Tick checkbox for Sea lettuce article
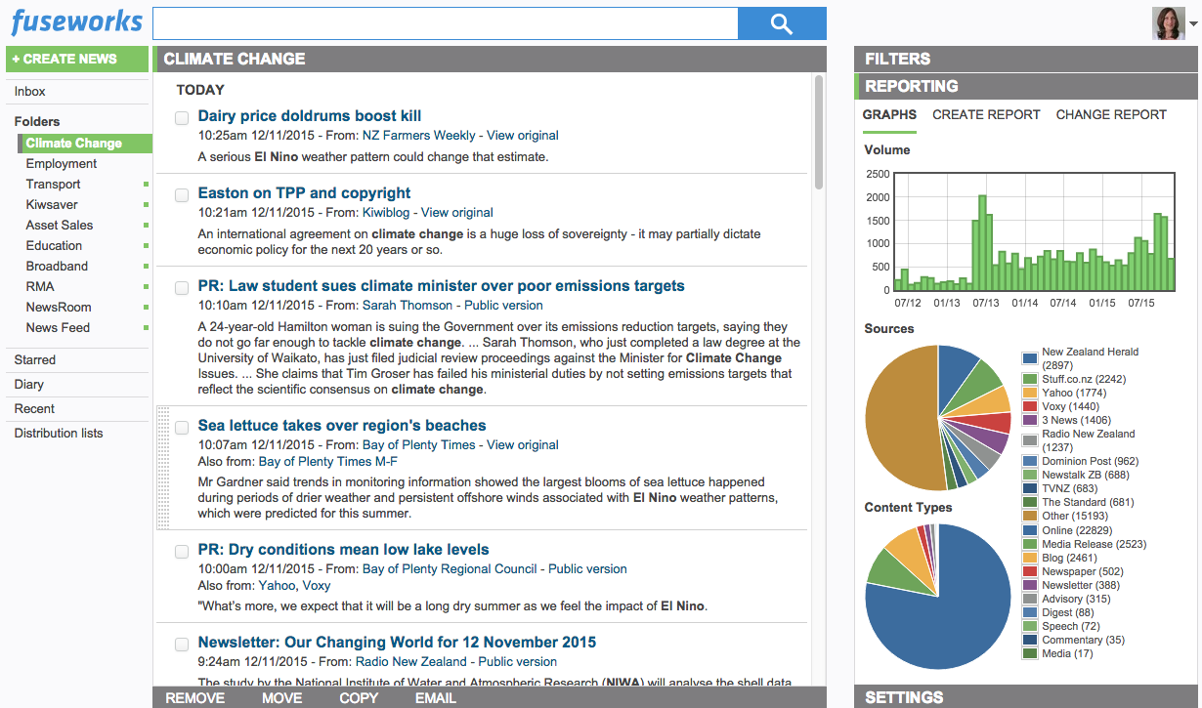Viewport: 1202px width, 708px height. pyautogui.click(x=182, y=428)
